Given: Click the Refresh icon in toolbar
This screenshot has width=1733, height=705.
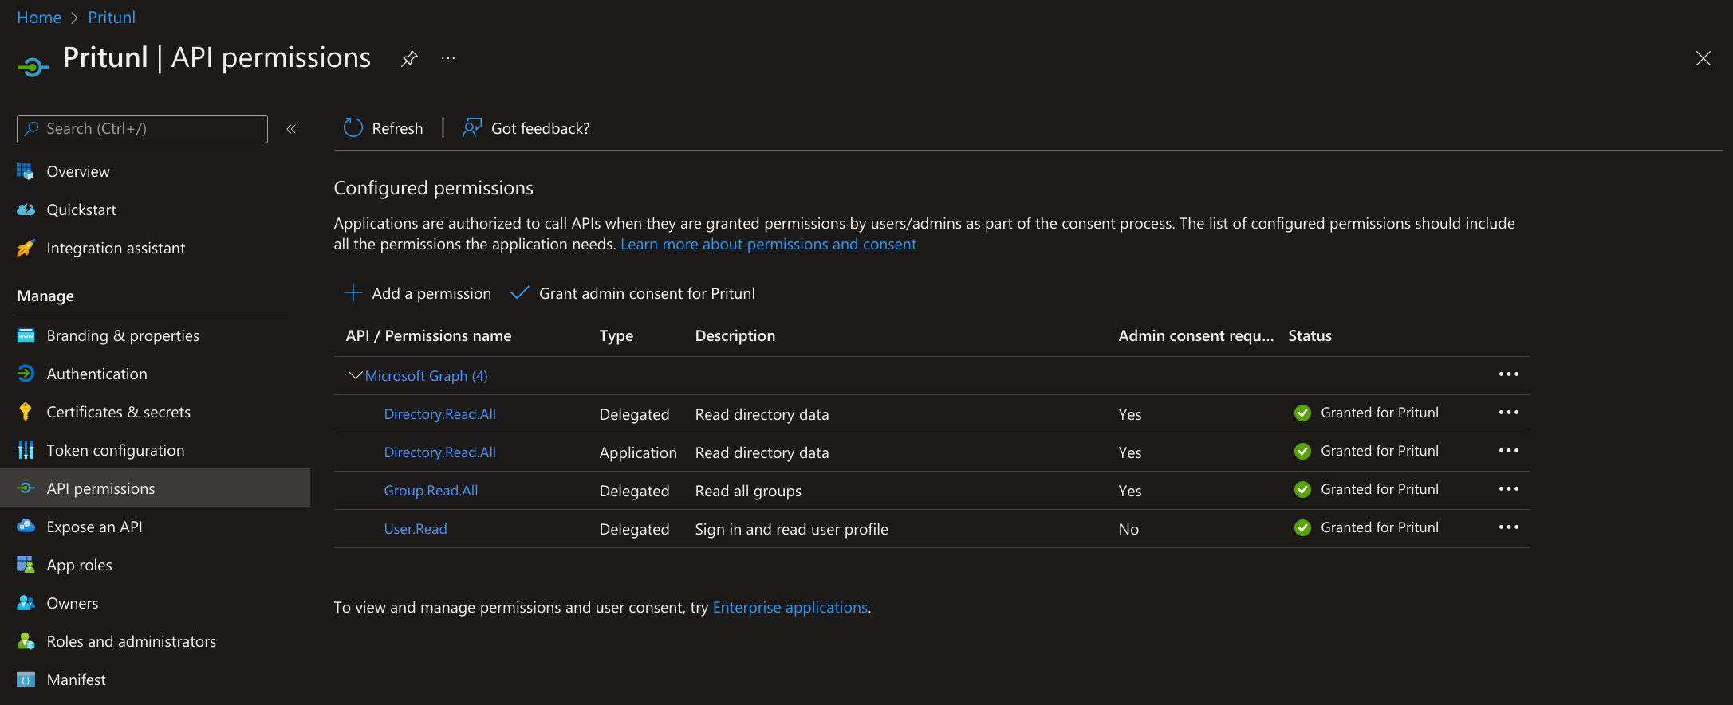Looking at the screenshot, I should tap(353, 128).
